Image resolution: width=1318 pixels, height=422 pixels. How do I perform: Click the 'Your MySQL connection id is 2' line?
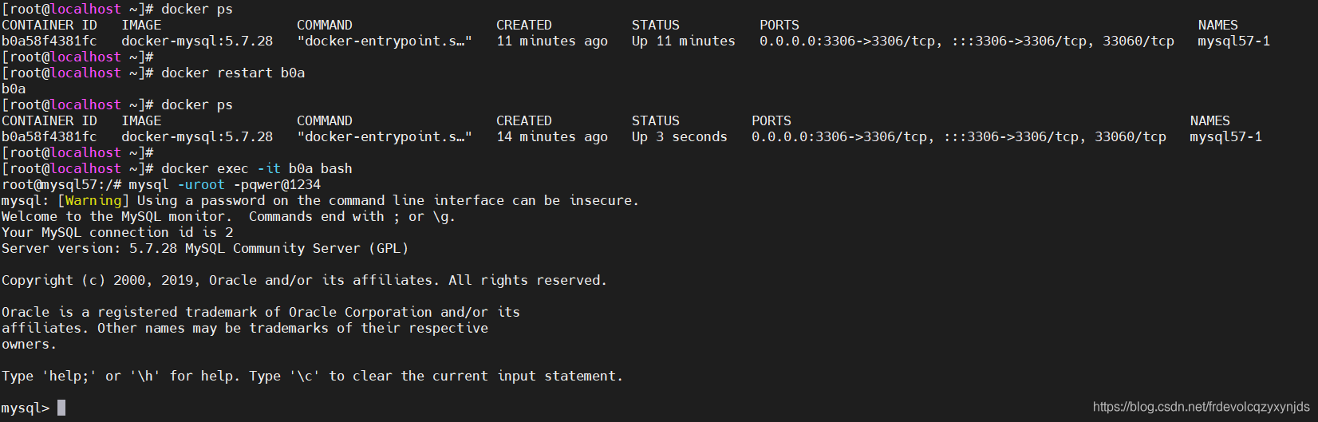[117, 232]
